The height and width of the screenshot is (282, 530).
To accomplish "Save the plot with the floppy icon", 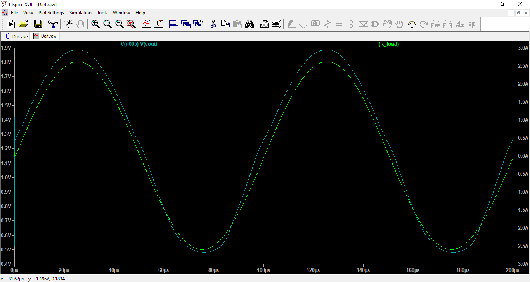I will coord(38,24).
